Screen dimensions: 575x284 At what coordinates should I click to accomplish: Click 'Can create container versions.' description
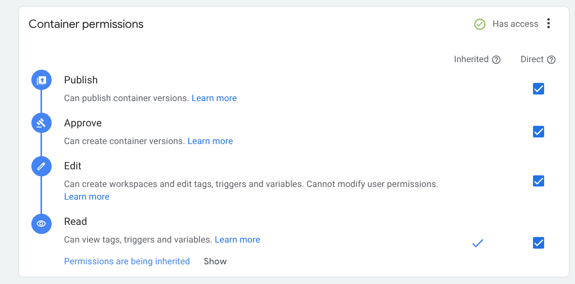(125, 141)
